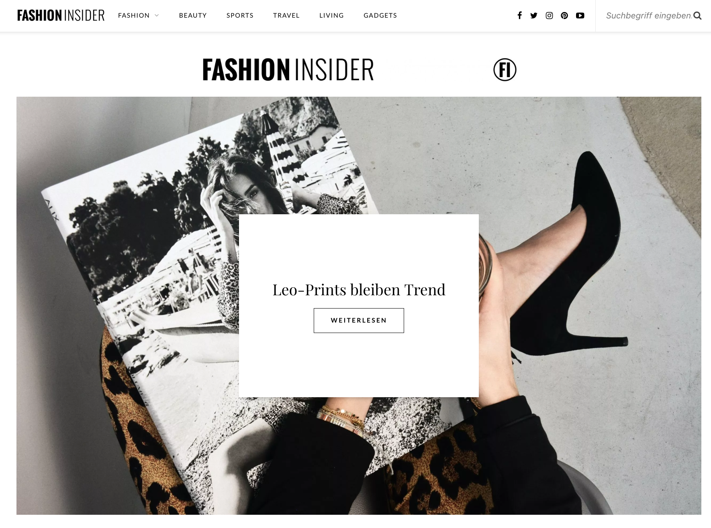Image resolution: width=711 pixels, height=528 pixels.
Task: Click the round FI logo badge
Action: pos(505,70)
